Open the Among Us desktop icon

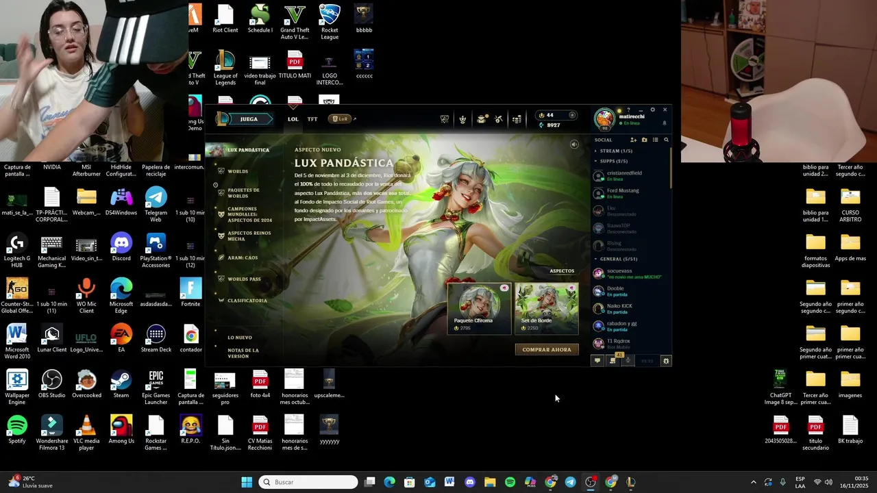click(x=121, y=430)
